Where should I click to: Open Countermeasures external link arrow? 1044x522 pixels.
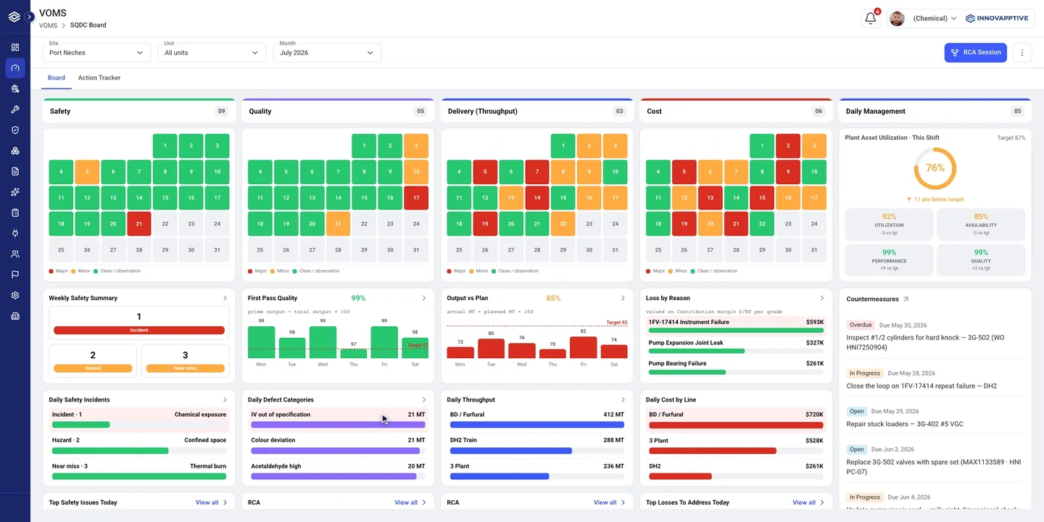pos(906,299)
